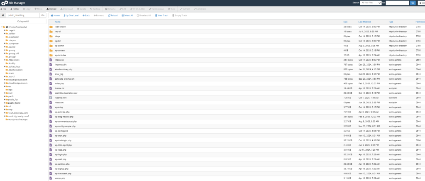Click the new Folder toolbar button
425x181 pixels.
point(15,8)
